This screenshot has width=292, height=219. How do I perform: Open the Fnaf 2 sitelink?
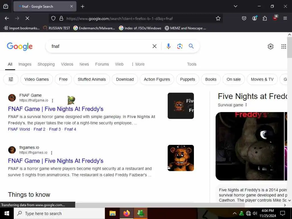[39, 129]
